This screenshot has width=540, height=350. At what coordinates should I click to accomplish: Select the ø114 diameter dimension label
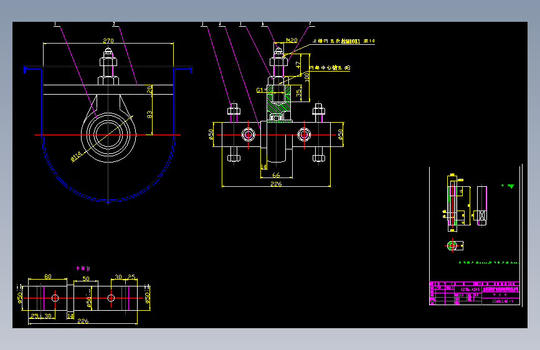click(x=77, y=156)
